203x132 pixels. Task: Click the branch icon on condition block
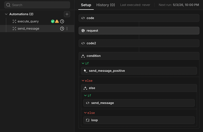(83, 56)
